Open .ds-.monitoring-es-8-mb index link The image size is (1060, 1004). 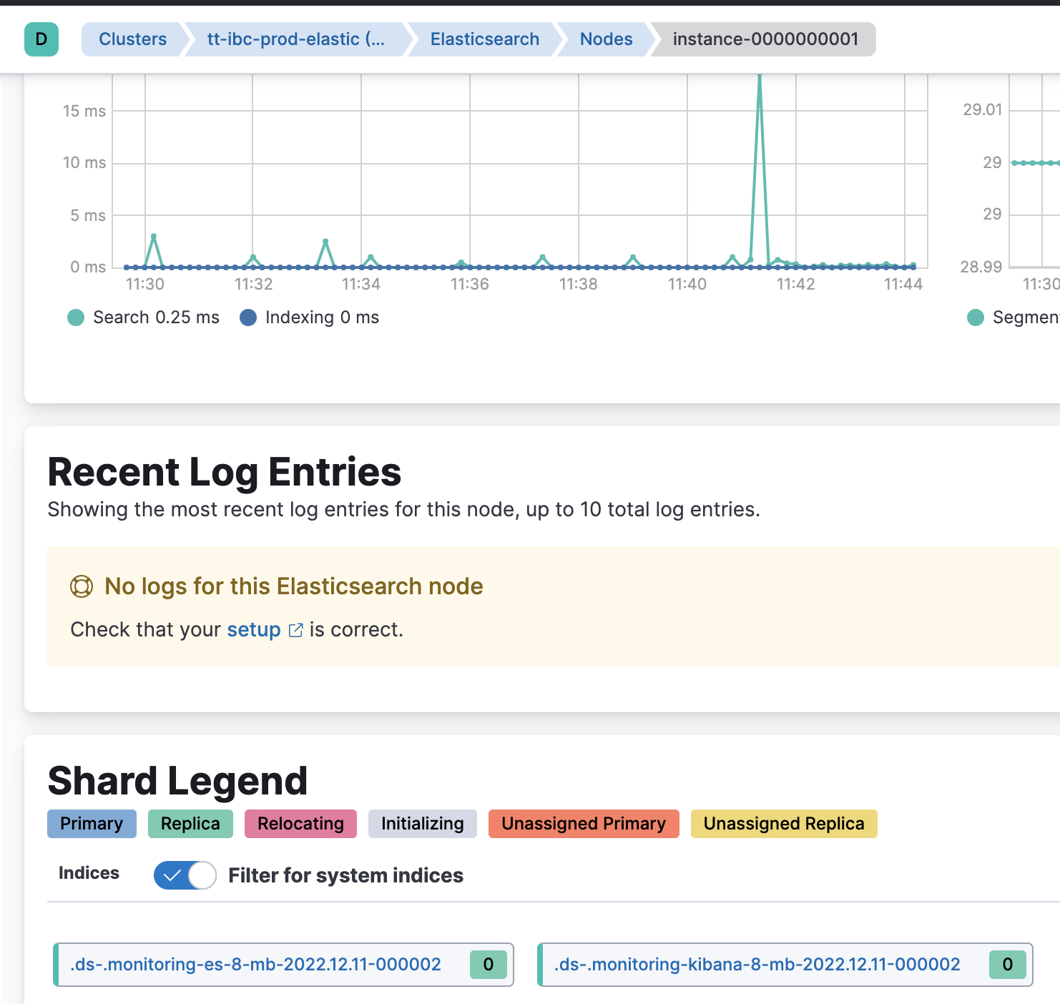coord(256,965)
